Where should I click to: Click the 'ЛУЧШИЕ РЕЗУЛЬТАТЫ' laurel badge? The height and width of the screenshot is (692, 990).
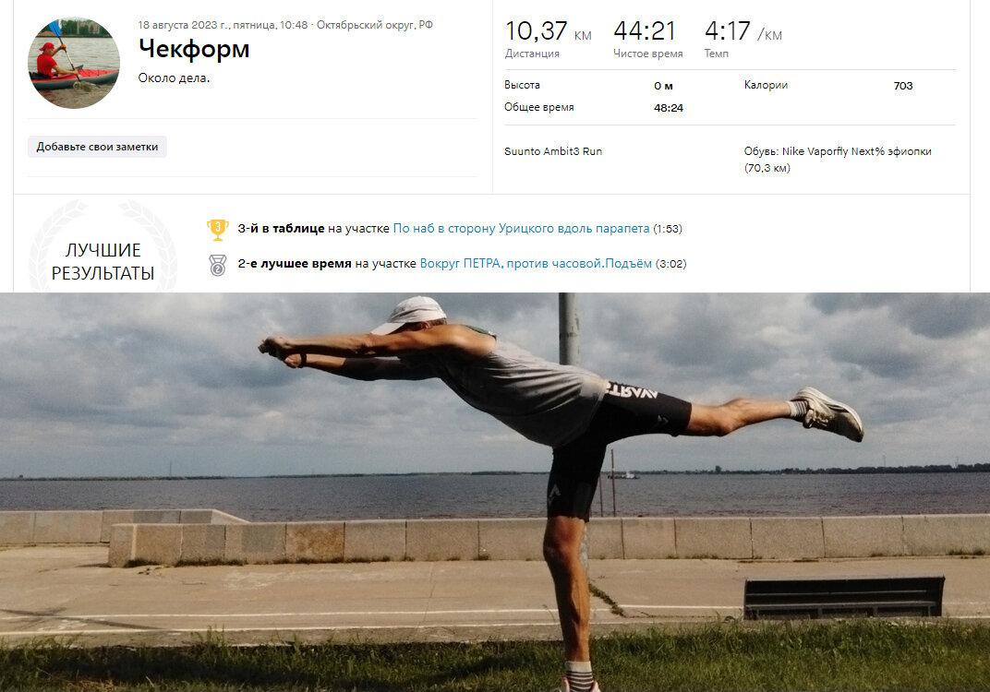tap(103, 247)
